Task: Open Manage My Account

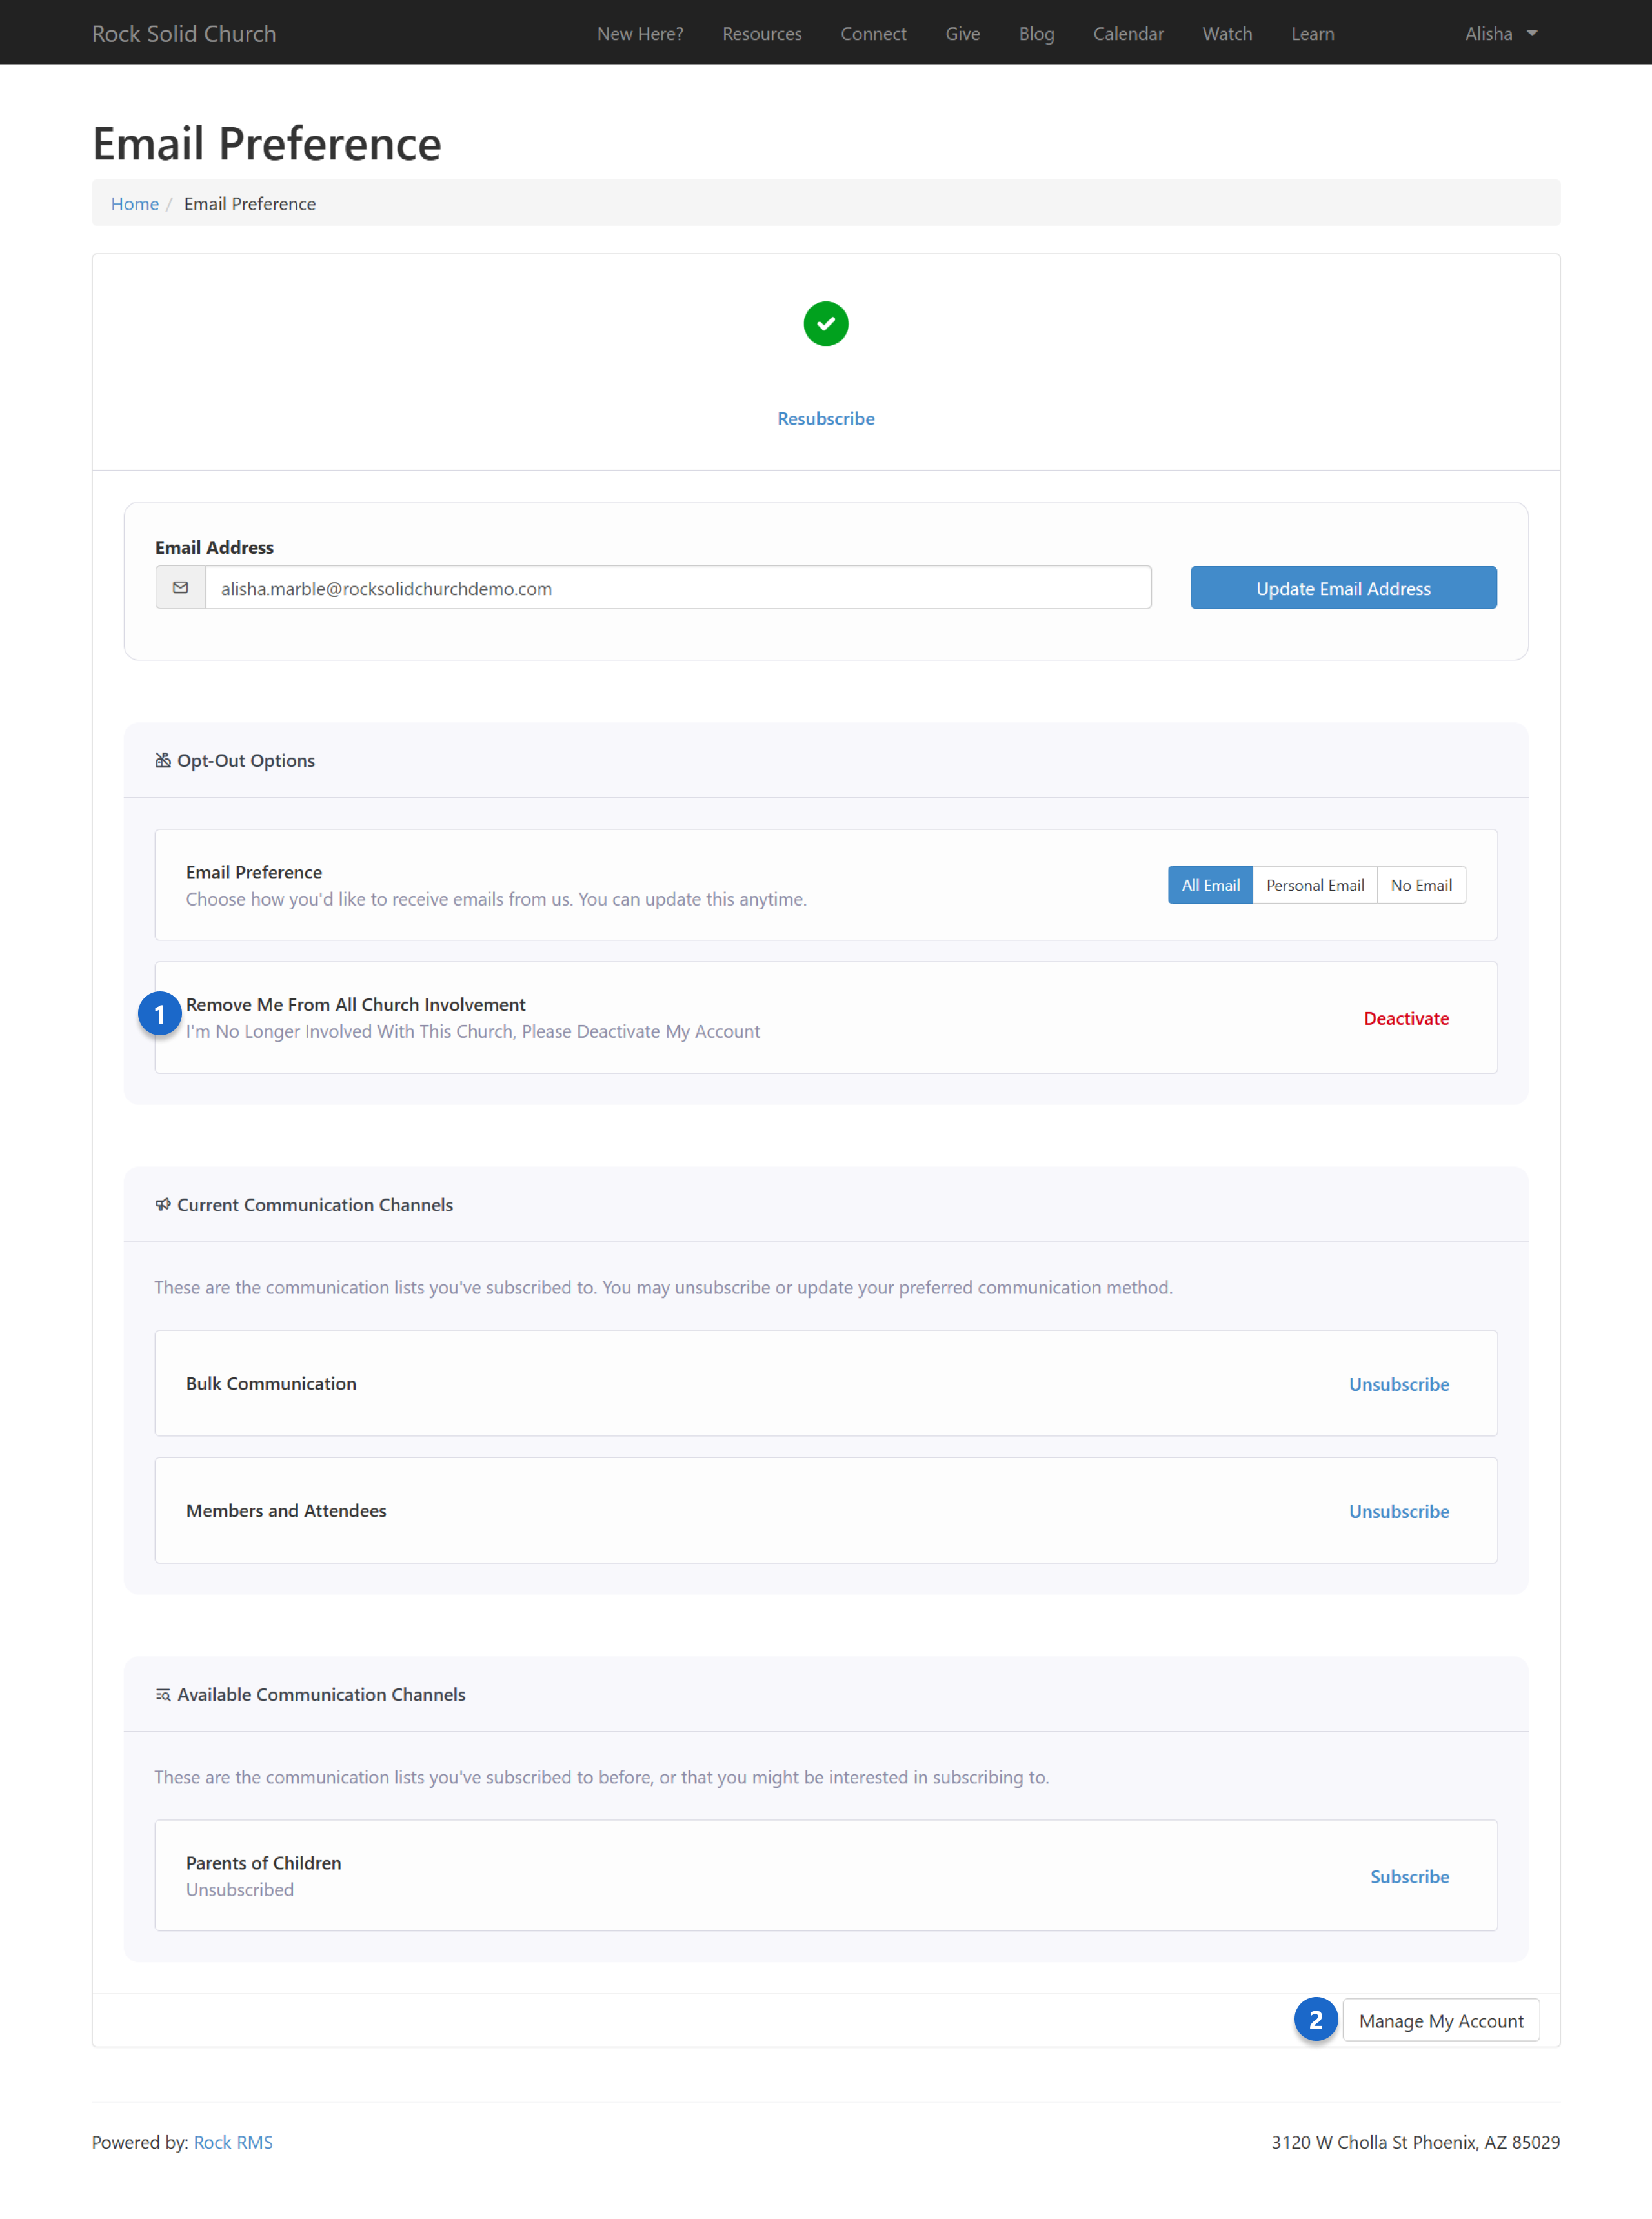Action: [1440, 2022]
